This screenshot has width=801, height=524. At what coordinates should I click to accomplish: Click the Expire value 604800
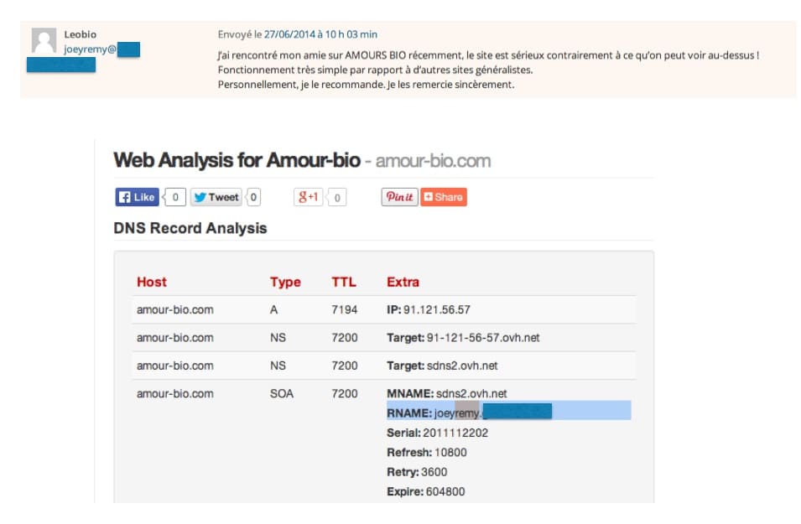point(445,491)
